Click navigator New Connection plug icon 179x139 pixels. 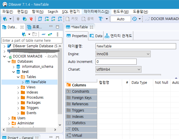click(x=24, y=34)
